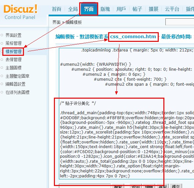
Task: Select 模板管理 in the sidebar
Action: (14, 51)
